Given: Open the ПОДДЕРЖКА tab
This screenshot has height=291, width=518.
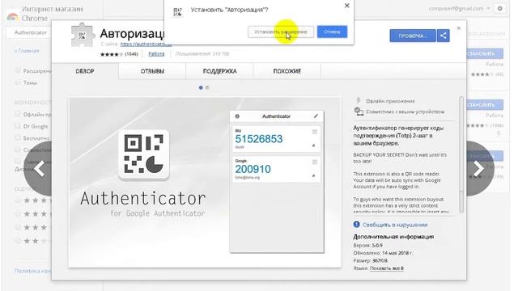Looking at the screenshot, I should point(219,71).
